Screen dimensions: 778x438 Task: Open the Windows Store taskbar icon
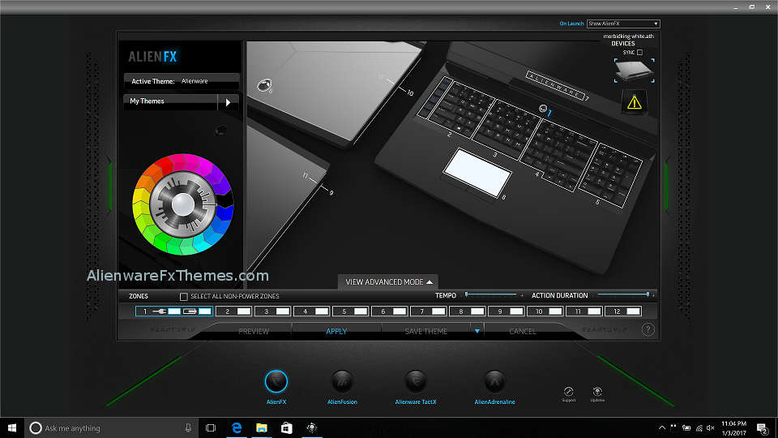tap(286, 427)
